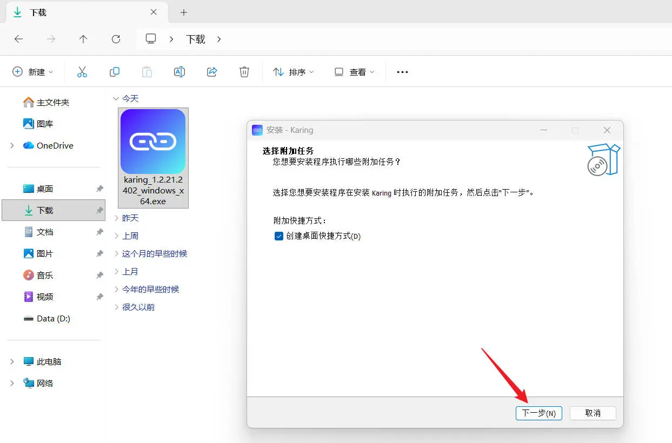Click the Share icon in toolbar
The height and width of the screenshot is (443, 672).
pyautogui.click(x=212, y=72)
